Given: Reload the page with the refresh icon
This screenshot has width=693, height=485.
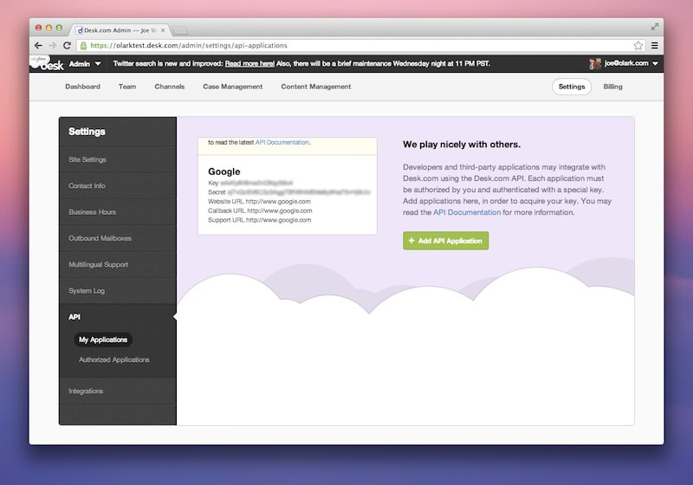Looking at the screenshot, I should pyautogui.click(x=68, y=45).
